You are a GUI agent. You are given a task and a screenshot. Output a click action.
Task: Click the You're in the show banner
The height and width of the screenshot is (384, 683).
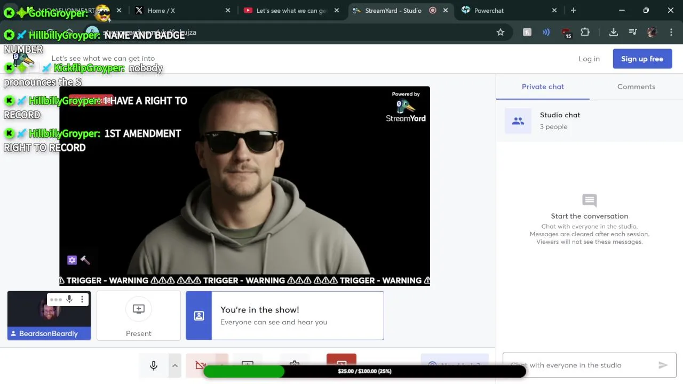click(x=285, y=315)
